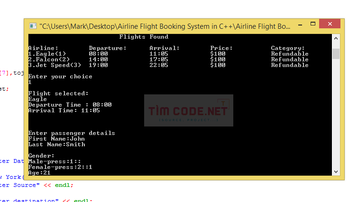Click the console scrollbar up arrow
The height and width of the screenshot is (202, 358).
(336, 38)
